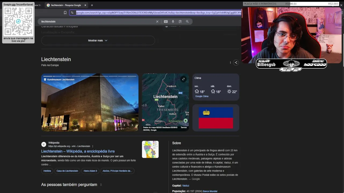Click the História chip link

pyautogui.click(x=47, y=171)
